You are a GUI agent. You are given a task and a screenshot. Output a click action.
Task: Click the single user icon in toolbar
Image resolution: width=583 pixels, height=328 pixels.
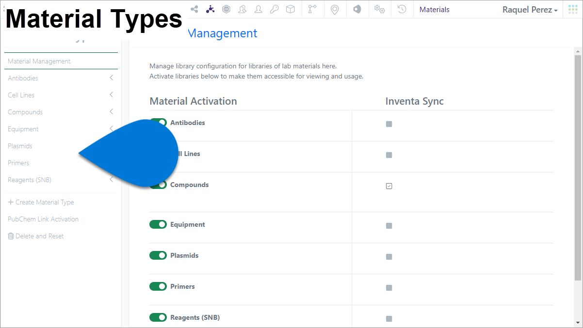tap(258, 9)
